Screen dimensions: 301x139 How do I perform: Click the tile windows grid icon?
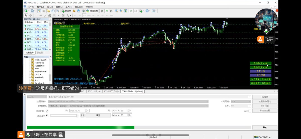coord(125,11)
